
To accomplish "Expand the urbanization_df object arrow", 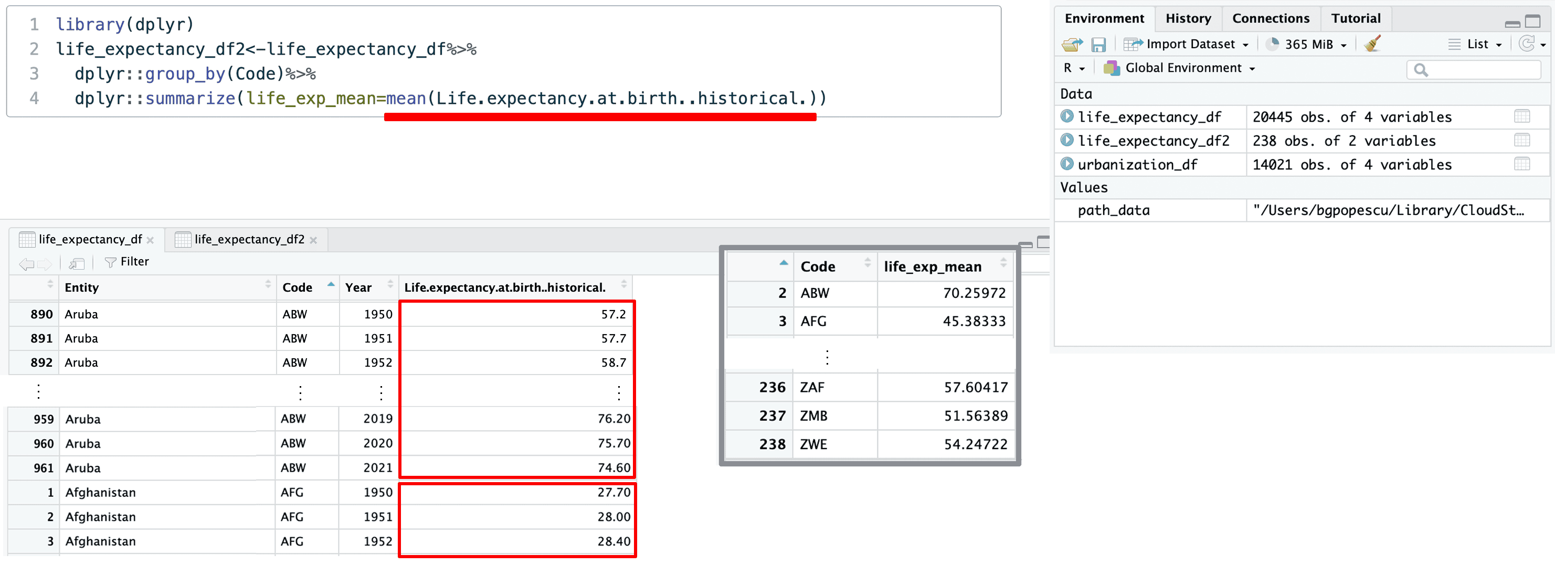I will (x=1066, y=164).
